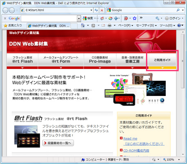Select the Webデザイン素材集 browser tab
Viewport: 187px width, 164px height.
(x=49, y=26)
